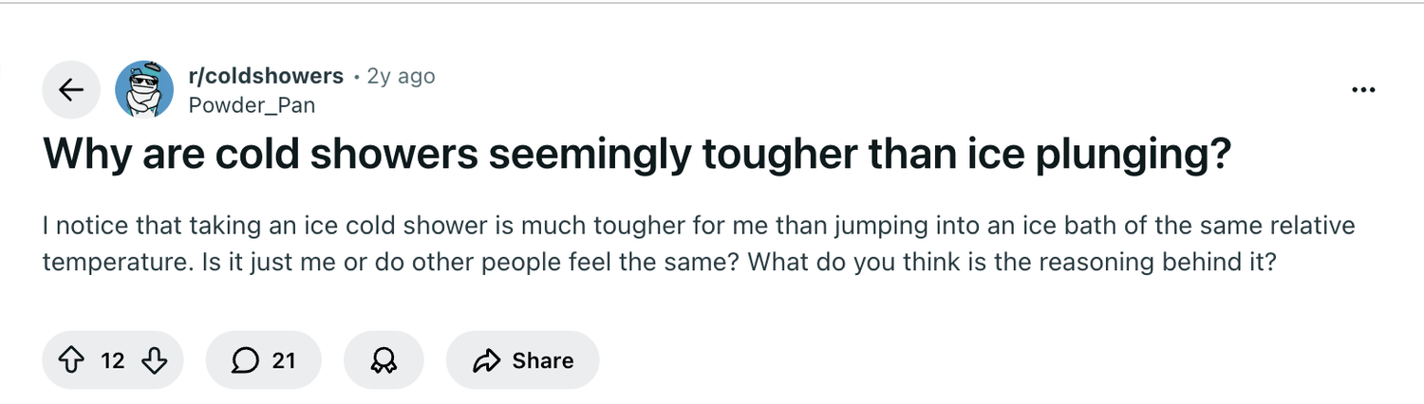Open the three-dot post options menu
The height and width of the screenshot is (404, 1424).
tap(1363, 90)
